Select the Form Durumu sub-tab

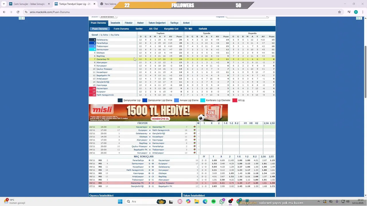pyautogui.click(x=121, y=29)
